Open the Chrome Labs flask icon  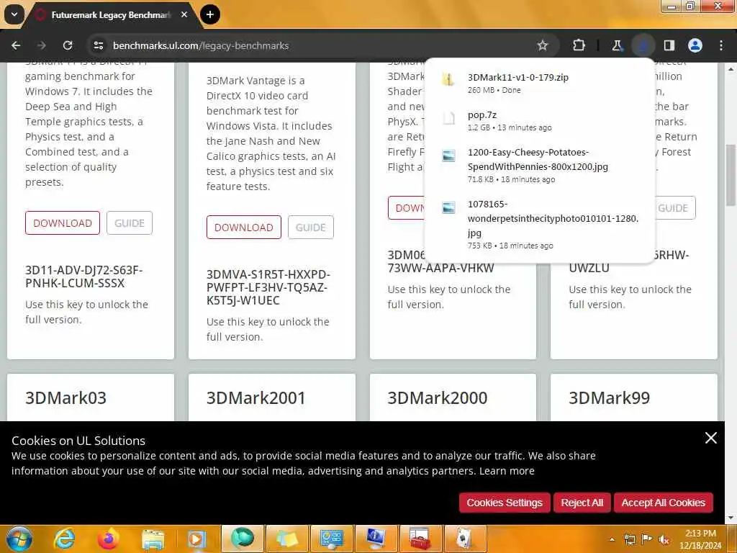point(617,45)
